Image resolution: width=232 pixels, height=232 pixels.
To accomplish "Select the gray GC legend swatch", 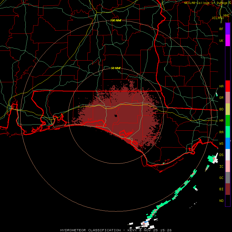I will (x=228, y=178).
